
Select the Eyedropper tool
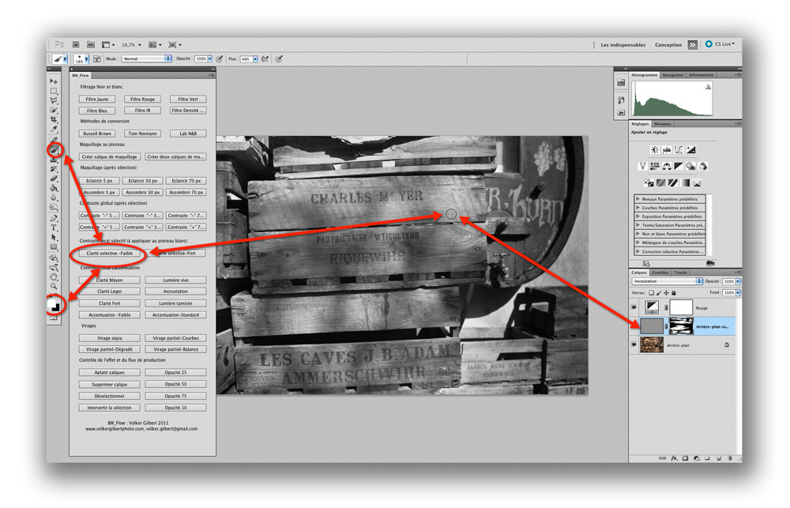(54, 129)
